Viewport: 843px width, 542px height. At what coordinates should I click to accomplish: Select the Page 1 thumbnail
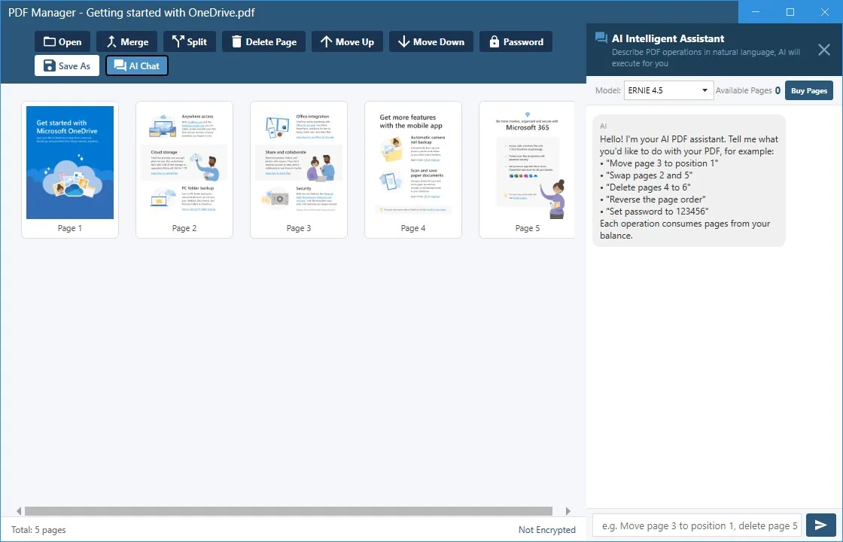coord(70,170)
